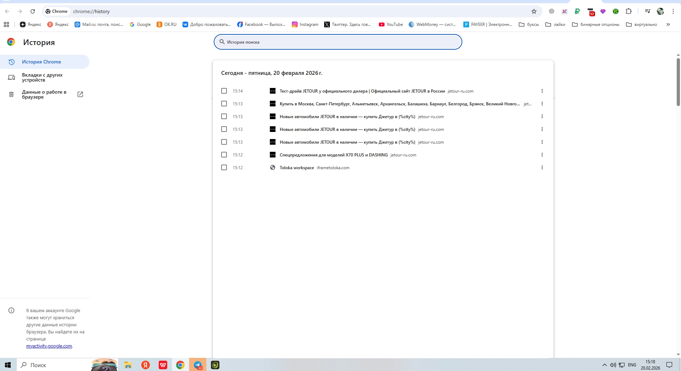Click the chrome://history address bar
Screen dimensions: 681x371
pos(291,11)
